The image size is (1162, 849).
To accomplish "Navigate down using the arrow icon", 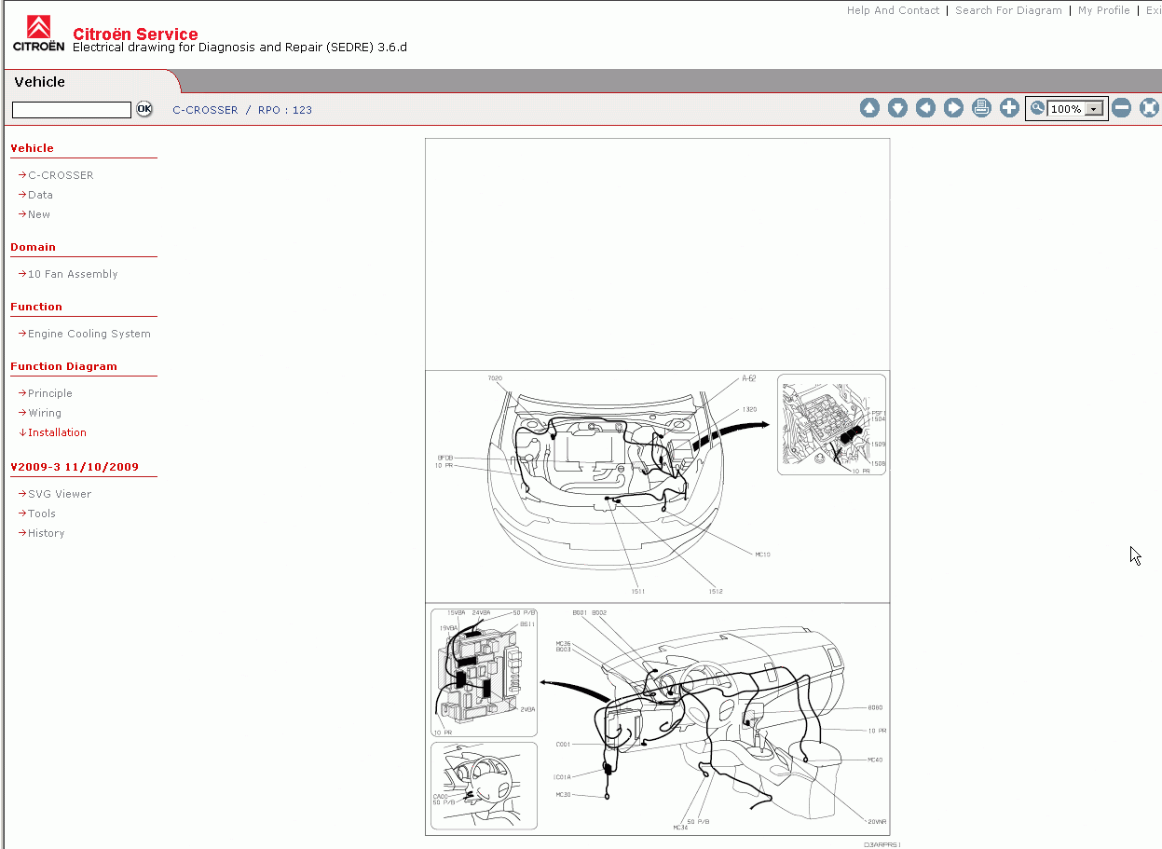I will click(x=897, y=107).
